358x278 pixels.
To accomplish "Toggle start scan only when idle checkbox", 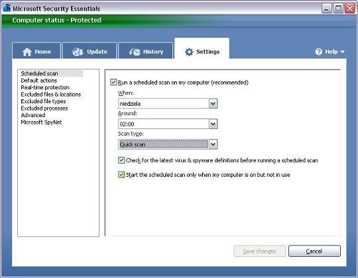I will click(x=121, y=175).
